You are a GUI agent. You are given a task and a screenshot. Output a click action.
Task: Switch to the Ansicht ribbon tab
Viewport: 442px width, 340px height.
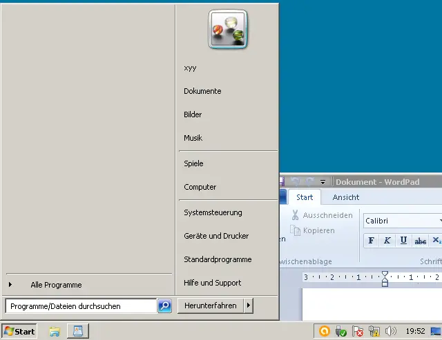pyautogui.click(x=346, y=197)
